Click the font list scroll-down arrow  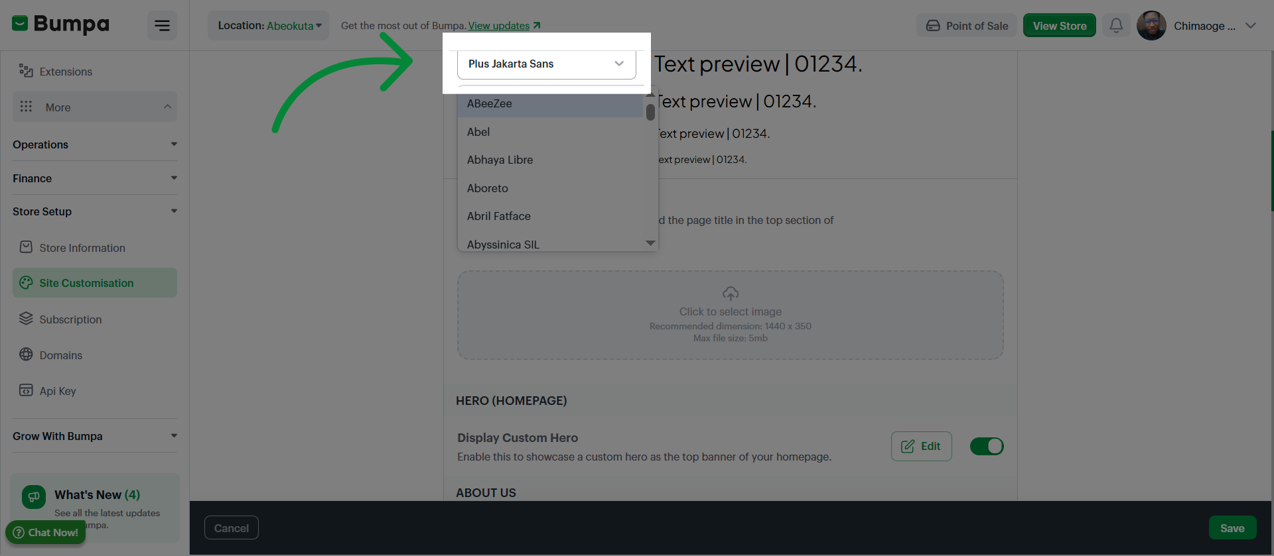pos(650,243)
